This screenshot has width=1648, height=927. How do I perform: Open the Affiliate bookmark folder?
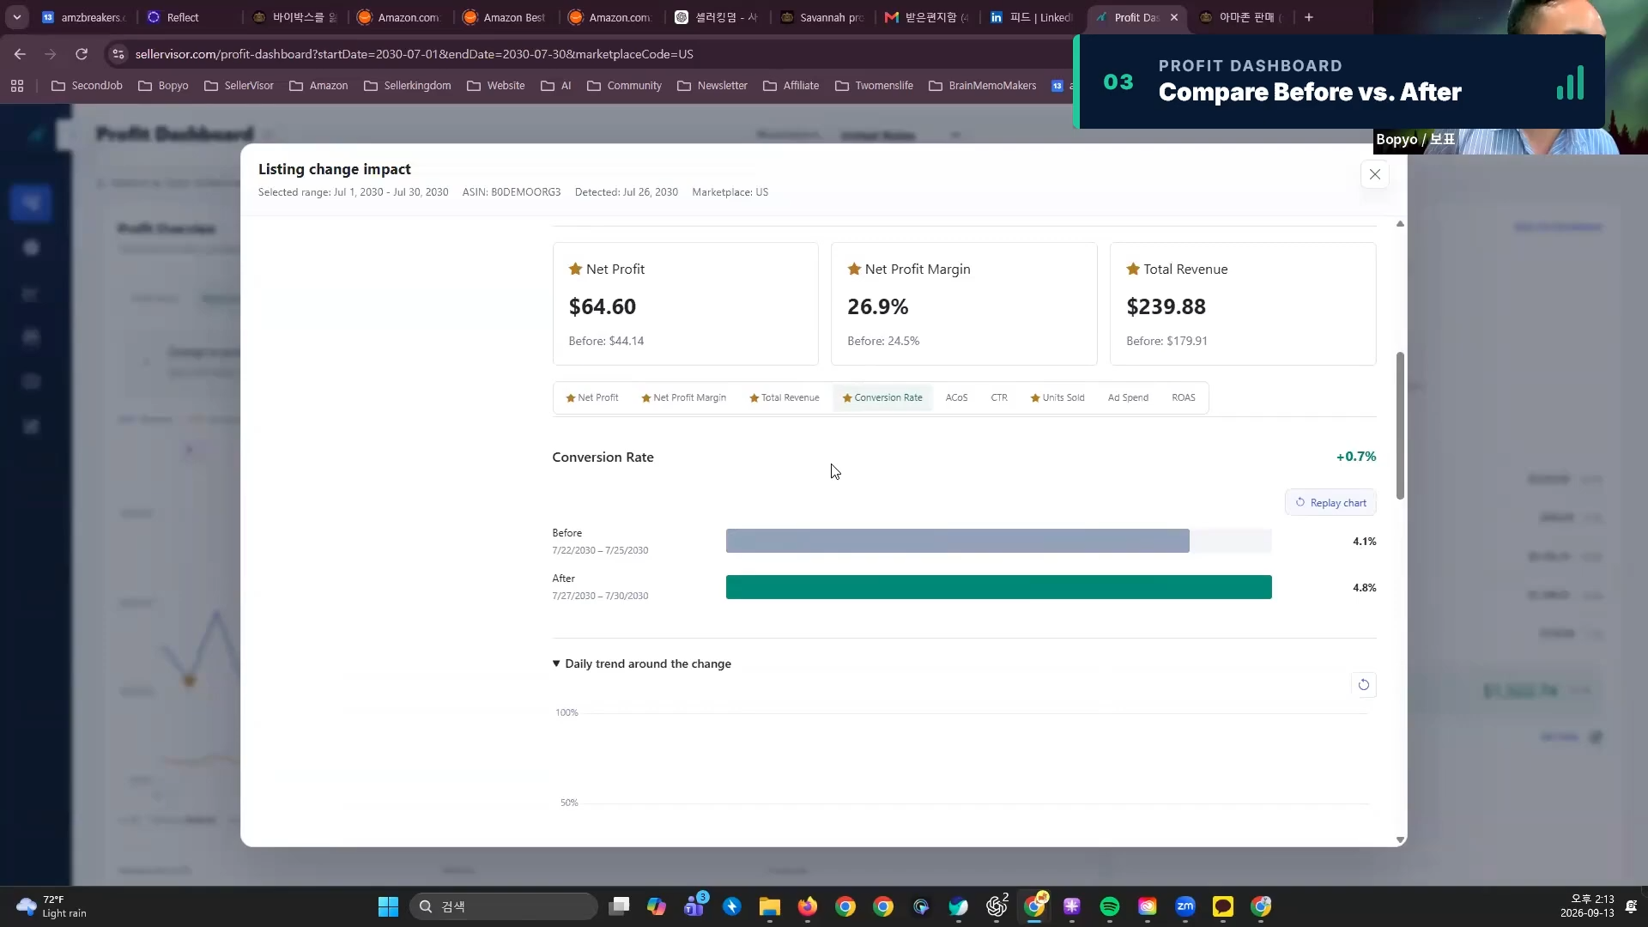click(x=791, y=86)
